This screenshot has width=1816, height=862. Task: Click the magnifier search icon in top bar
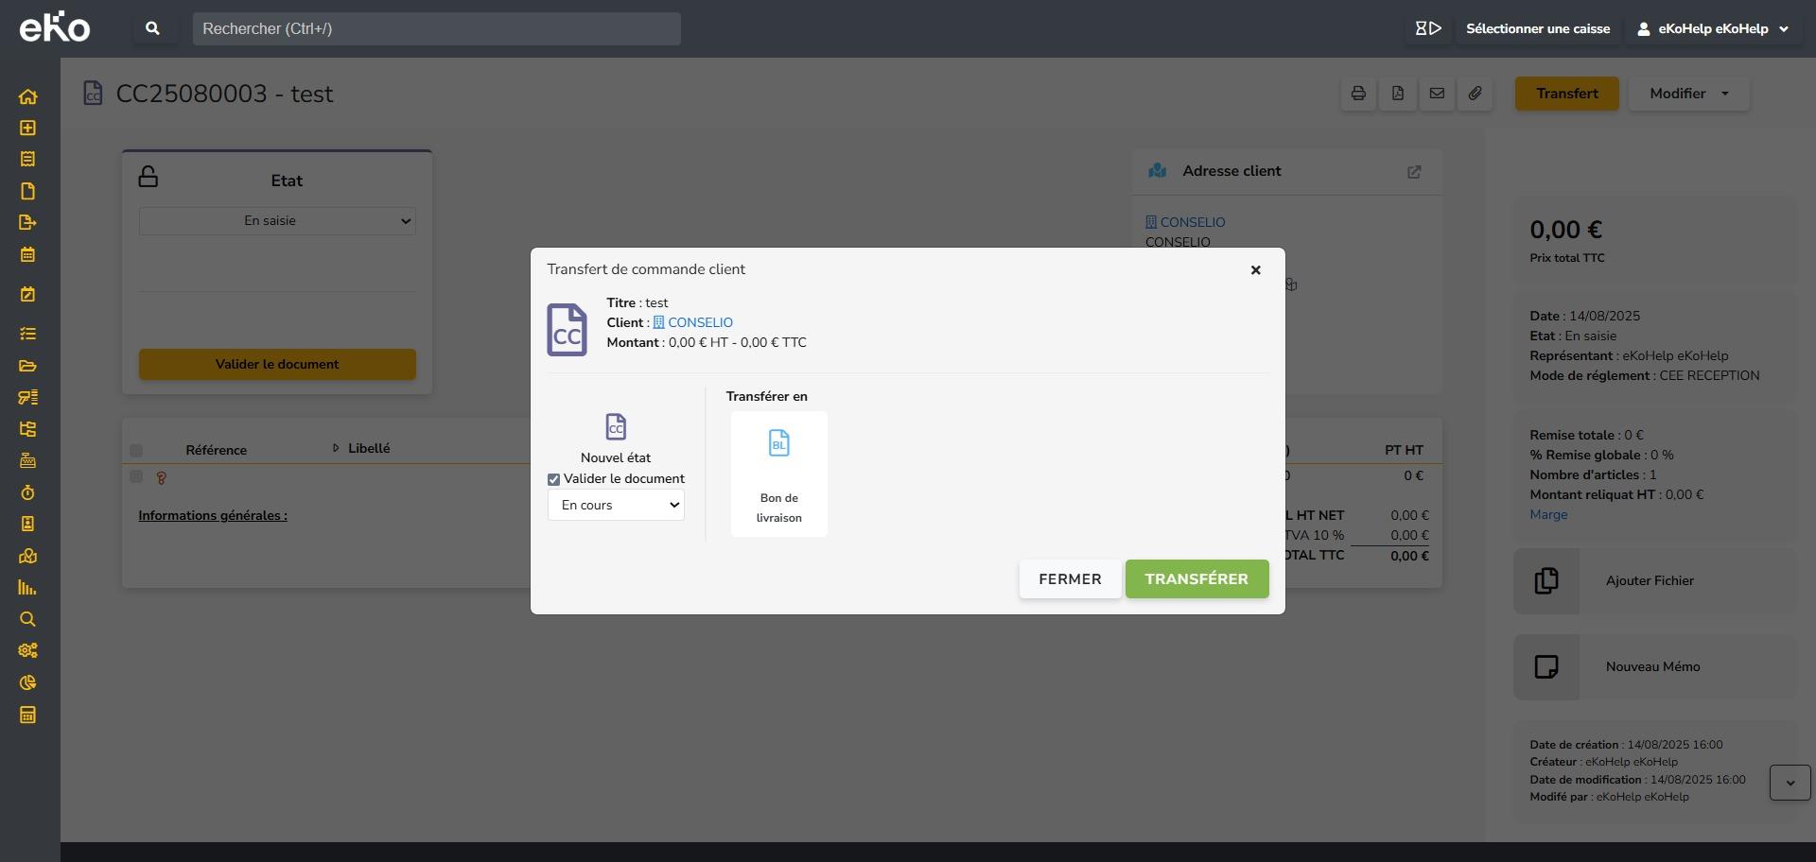pyautogui.click(x=152, y=28)
